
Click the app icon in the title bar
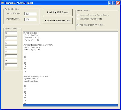pyautogui.click(x=2, y=3)
